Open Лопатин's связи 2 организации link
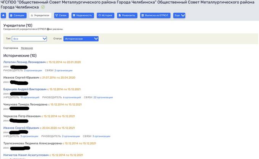 pos(64,71)
